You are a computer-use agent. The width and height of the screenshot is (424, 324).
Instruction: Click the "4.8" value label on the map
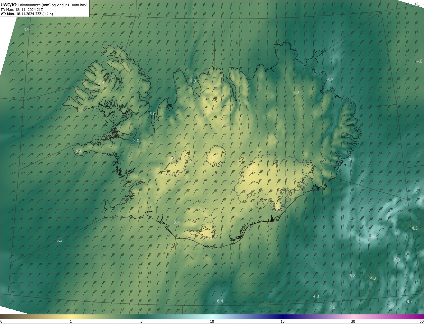point(316,297)
